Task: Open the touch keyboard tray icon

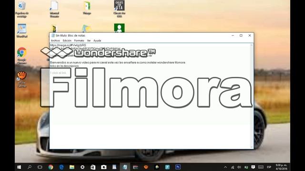Action: [x=261, y=167]
